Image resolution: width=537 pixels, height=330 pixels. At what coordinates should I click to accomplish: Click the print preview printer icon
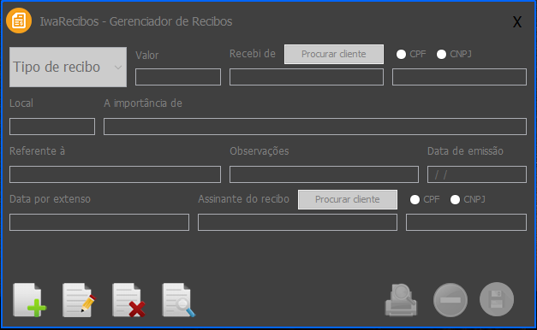pos(401,300)
